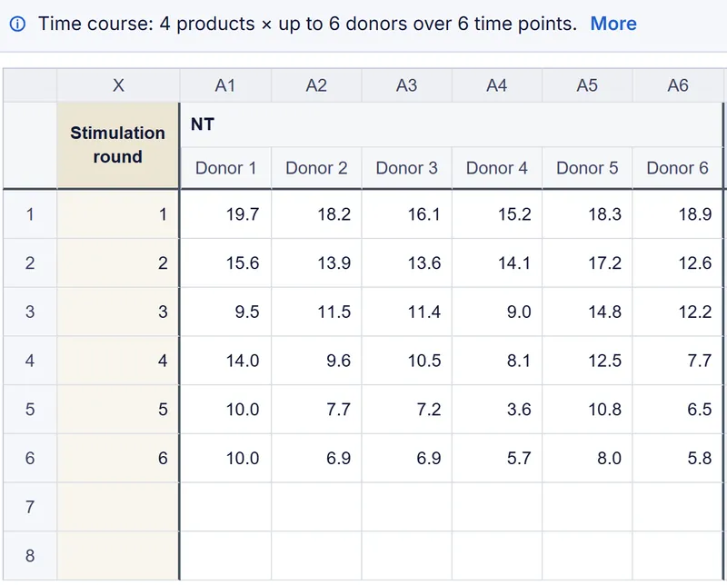Click cell with value 9.6
The height and width of the screenshot is (585, 727).
tap(316, 361)
